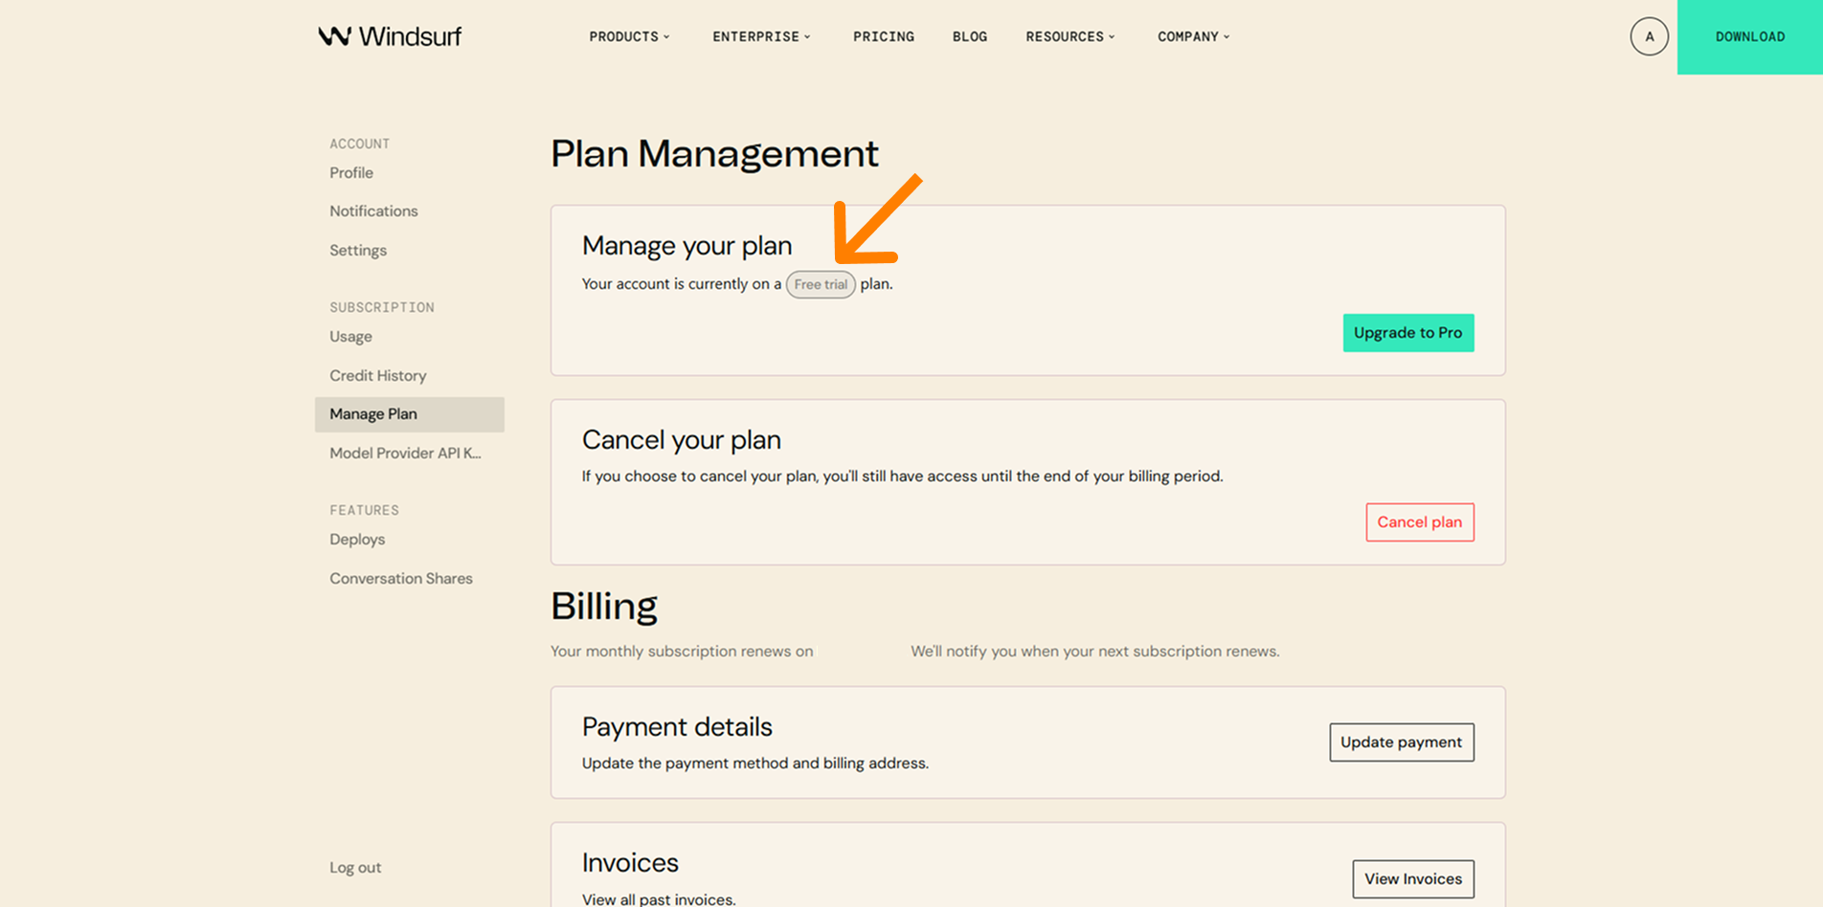Open the Pricing menu item
The height and width of the screenshot is (907, 1823).
(x=883, y=36)
